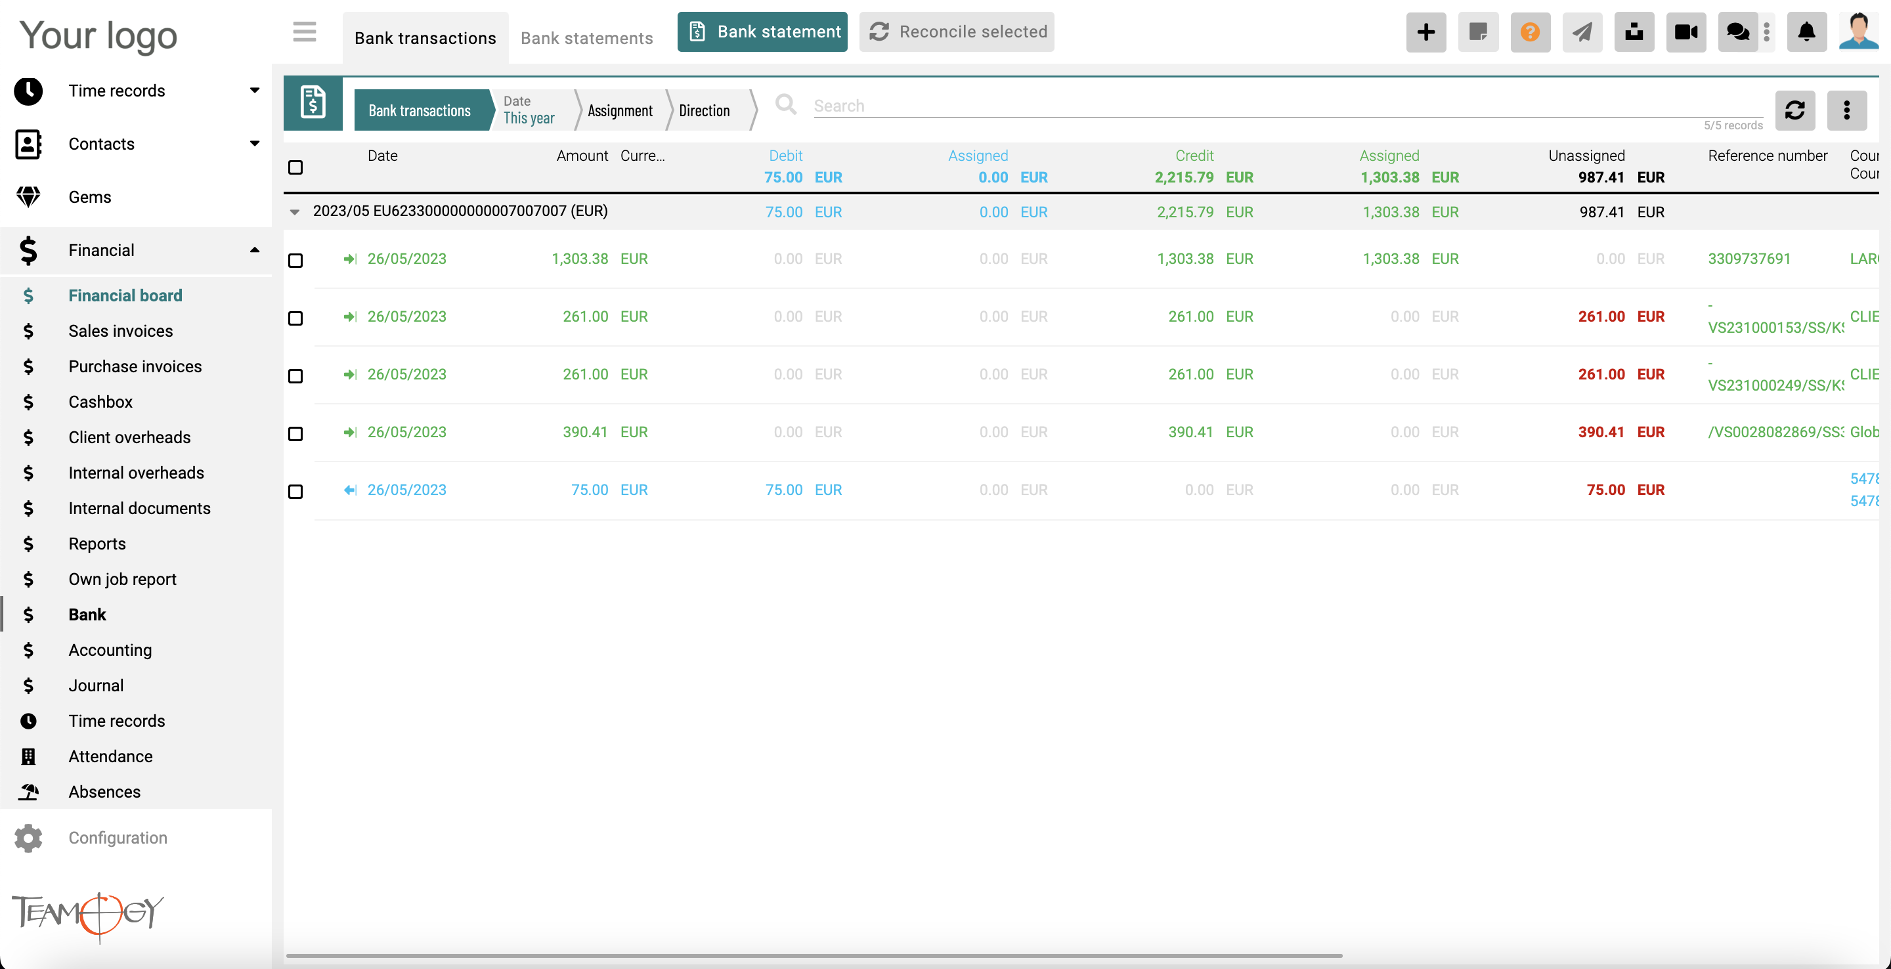Open the sticky note icon
1891x969 pixels.
coord(1478,32)
